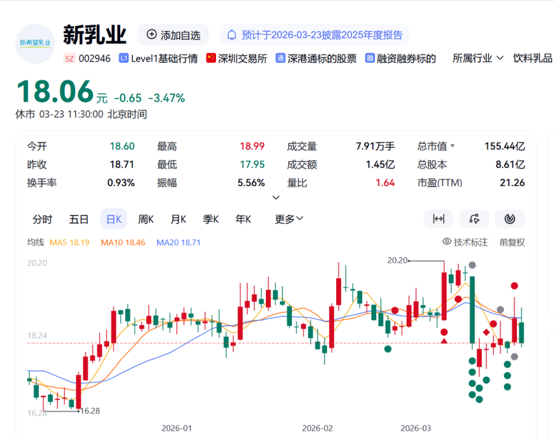This screenshot has width=554, height=439.
Task: Click the 融资融券标的 tag icon
Action: pyautogui.click(x=370, y=58)
